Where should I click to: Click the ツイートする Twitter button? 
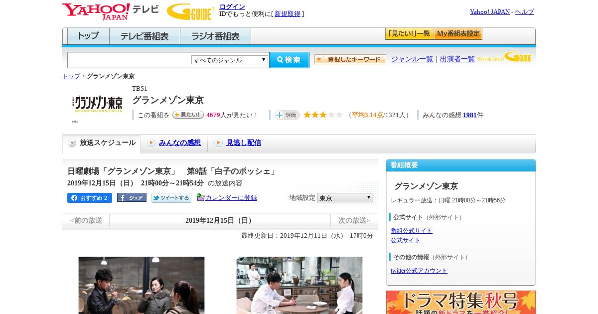(171, 198)
